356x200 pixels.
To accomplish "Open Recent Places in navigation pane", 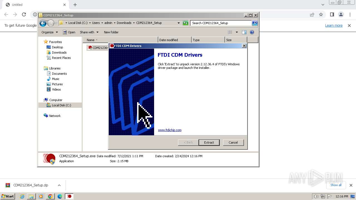I will pos(61,58).
